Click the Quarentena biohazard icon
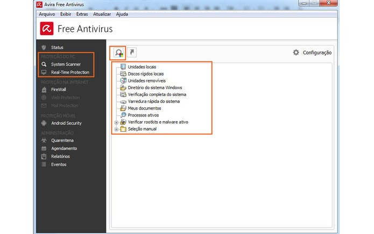 (x=44, y=140)
